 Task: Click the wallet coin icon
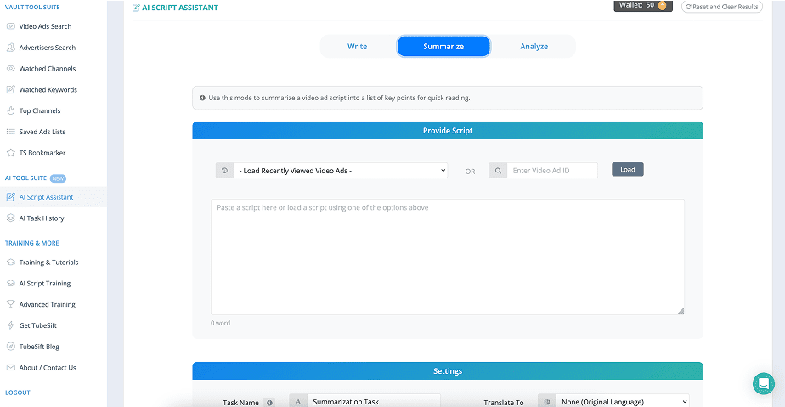(663, 6)
